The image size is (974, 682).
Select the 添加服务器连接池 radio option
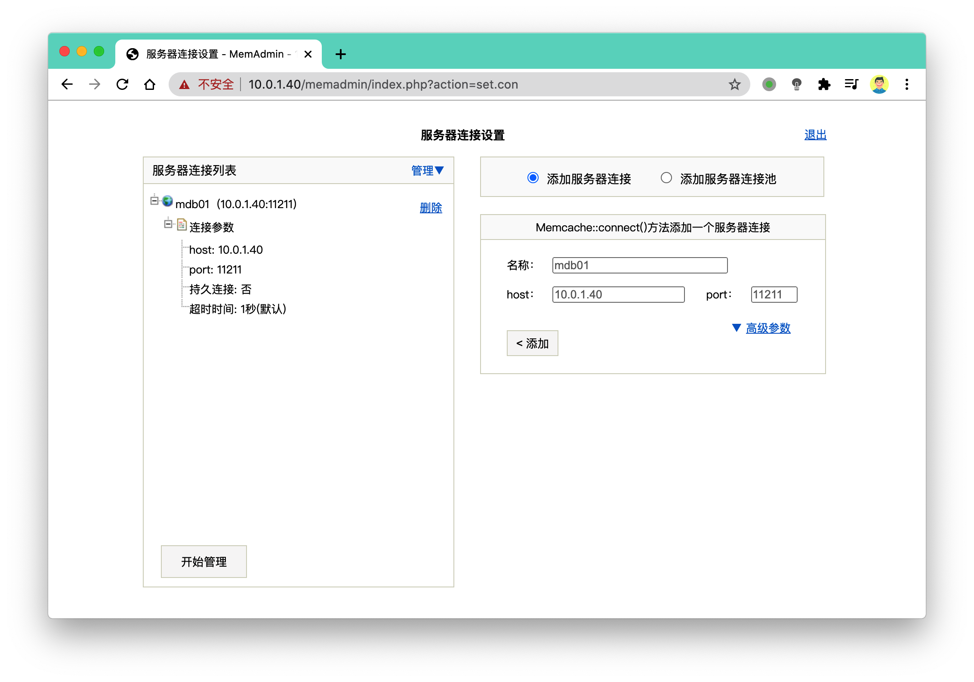(x=666, y=178)
